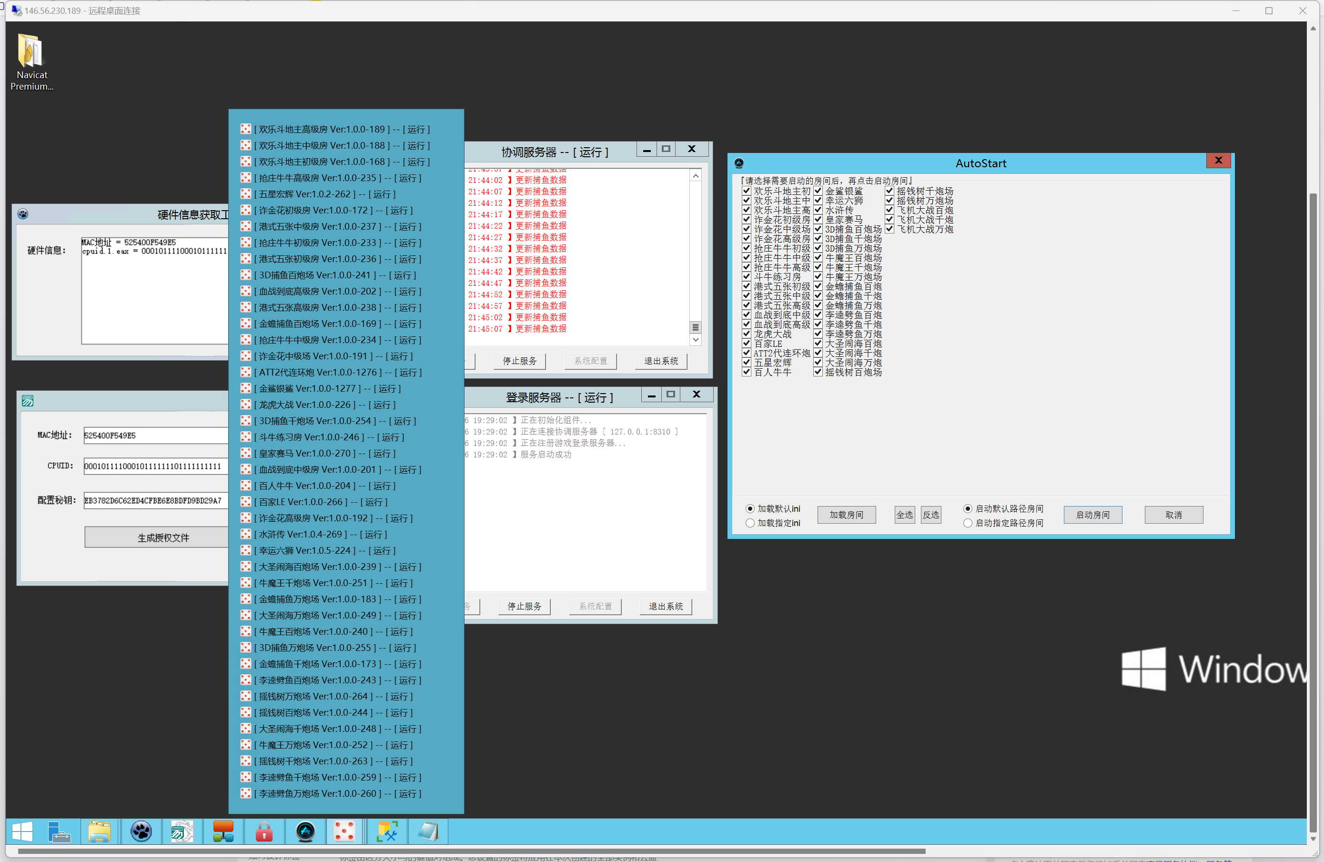Open the notepad taskbar icon
Screen dimensions: 1324x862
click(x=428, y=832)
